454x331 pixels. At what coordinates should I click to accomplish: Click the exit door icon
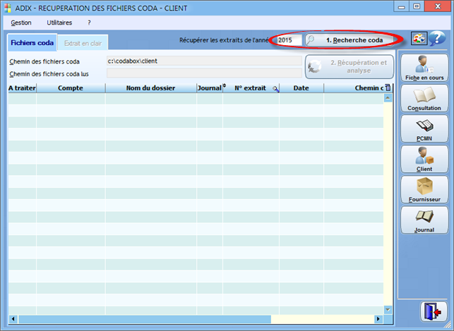click(x=432, y=311)
